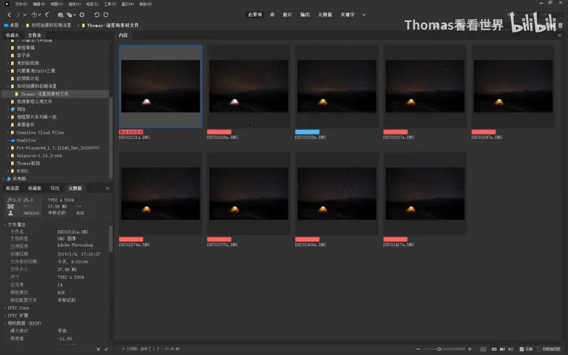Select the 元数据 workspace
This screenshot has height=355, width=568.
click(325, 15)
